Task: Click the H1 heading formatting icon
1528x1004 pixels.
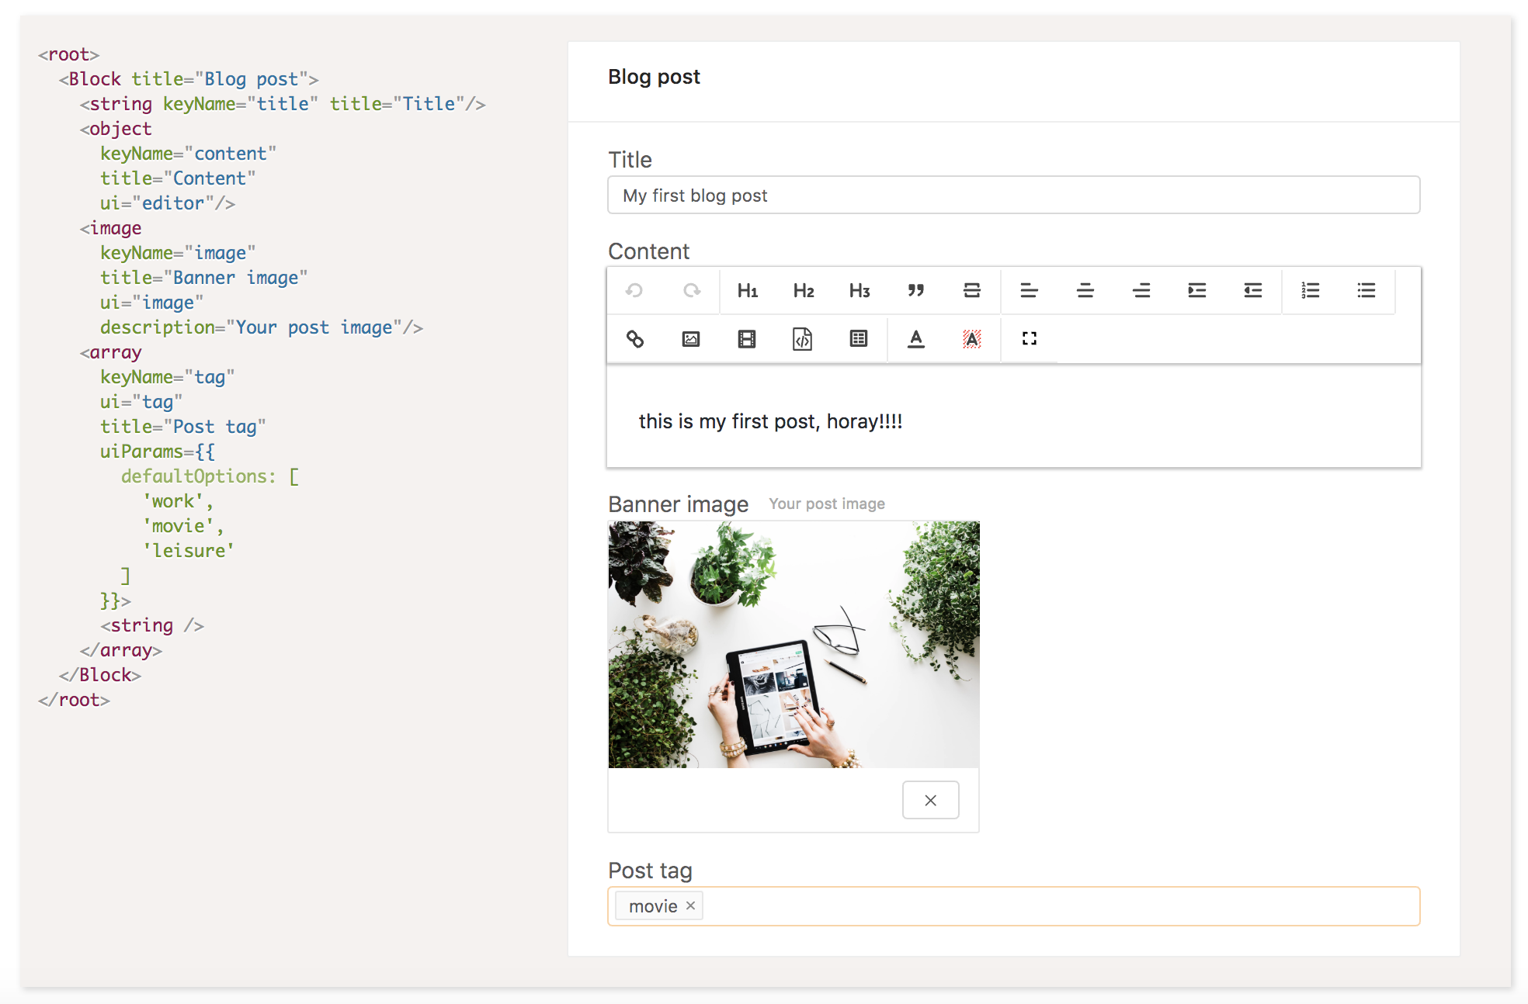Action: [745, 290]
